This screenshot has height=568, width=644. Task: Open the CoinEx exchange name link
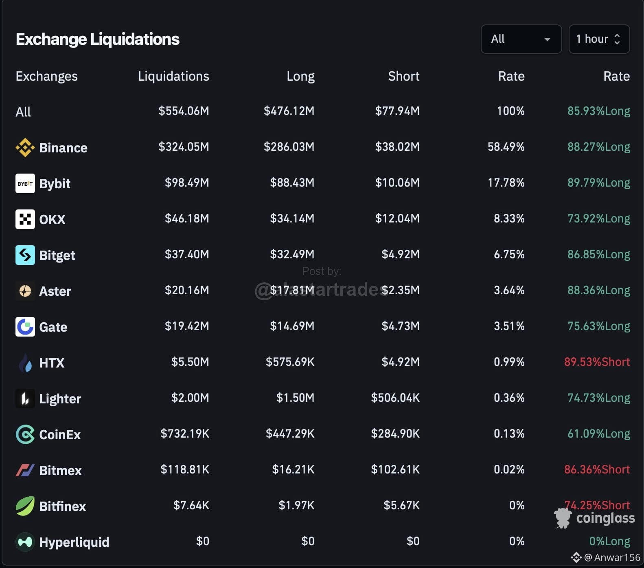(60, 434)
